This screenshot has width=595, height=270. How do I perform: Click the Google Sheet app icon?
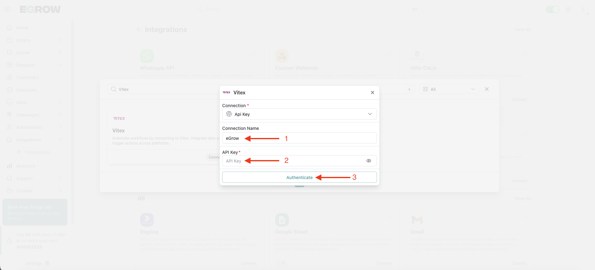point(282,220)
